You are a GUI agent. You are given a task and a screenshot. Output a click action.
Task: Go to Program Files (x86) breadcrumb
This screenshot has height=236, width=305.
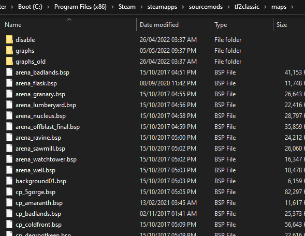(x=80, y=7)
